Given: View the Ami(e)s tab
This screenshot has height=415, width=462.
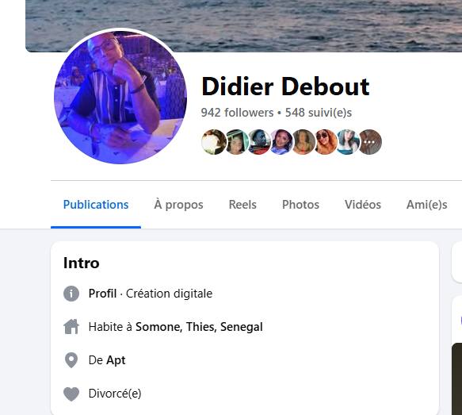Looking at the screenshot, I should [426, 205].
